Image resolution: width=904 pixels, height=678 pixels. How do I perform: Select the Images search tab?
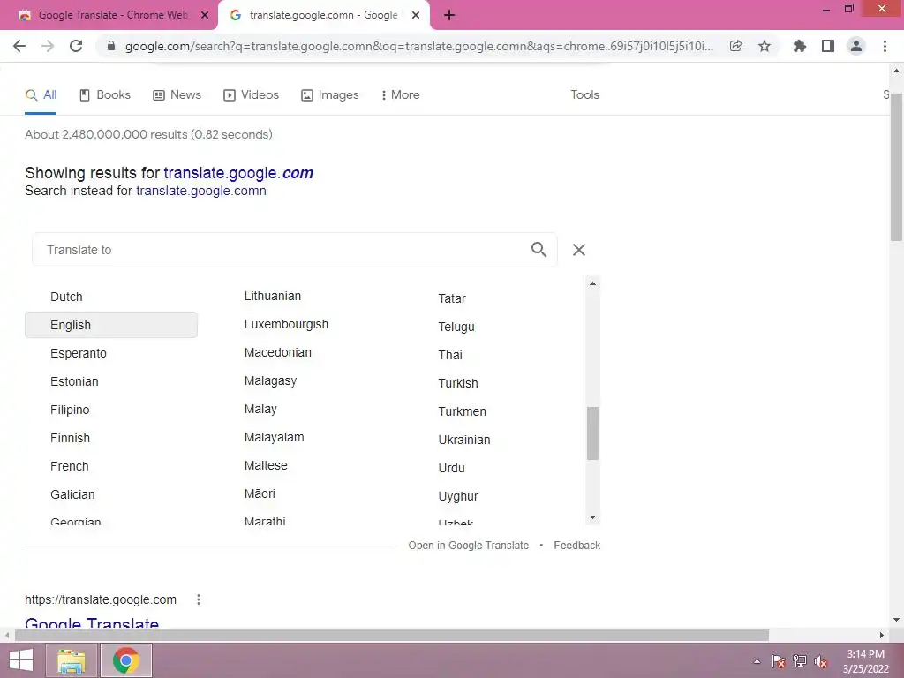330,95
